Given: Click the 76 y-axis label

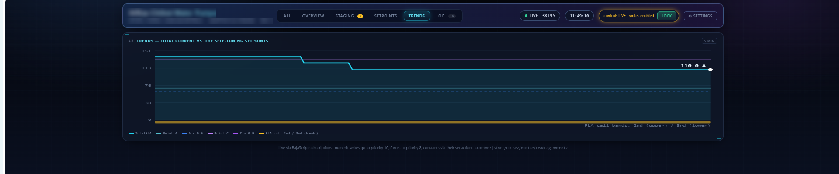Looking at the screenshot, I should coord(148,86).
